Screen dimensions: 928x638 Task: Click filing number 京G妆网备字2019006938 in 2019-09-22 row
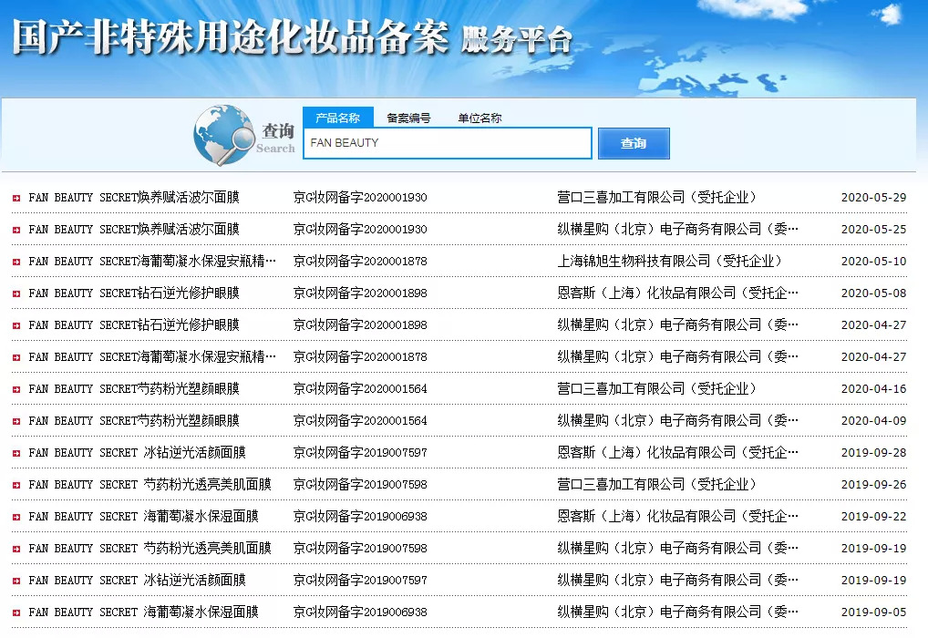[x=360, y=517]
